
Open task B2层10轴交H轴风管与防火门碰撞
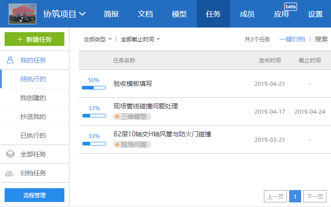[162, 134]
